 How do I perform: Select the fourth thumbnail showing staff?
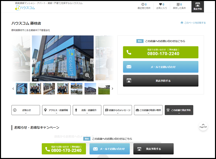(63, 89)
